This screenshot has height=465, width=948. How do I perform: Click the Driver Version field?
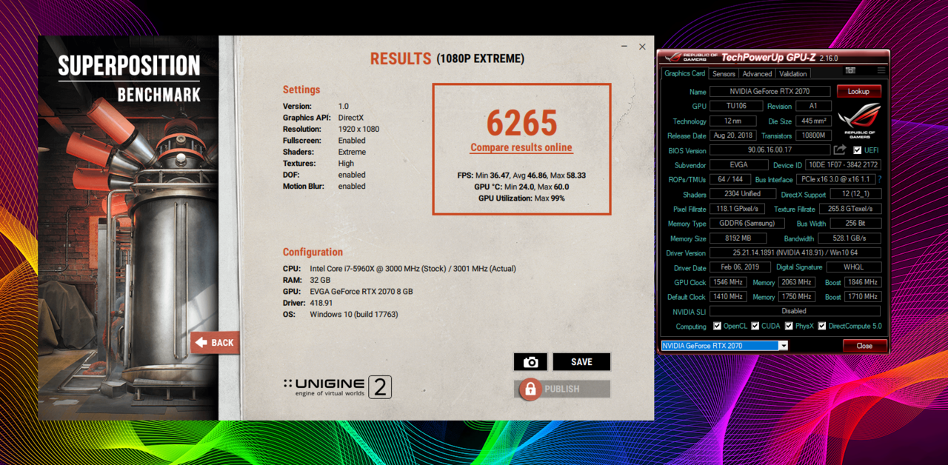(x=795, y=252)
